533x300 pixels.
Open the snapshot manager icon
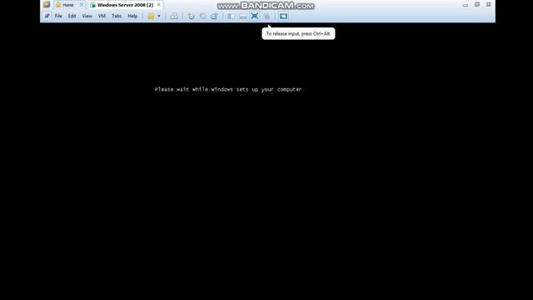(x=214, y=16)
